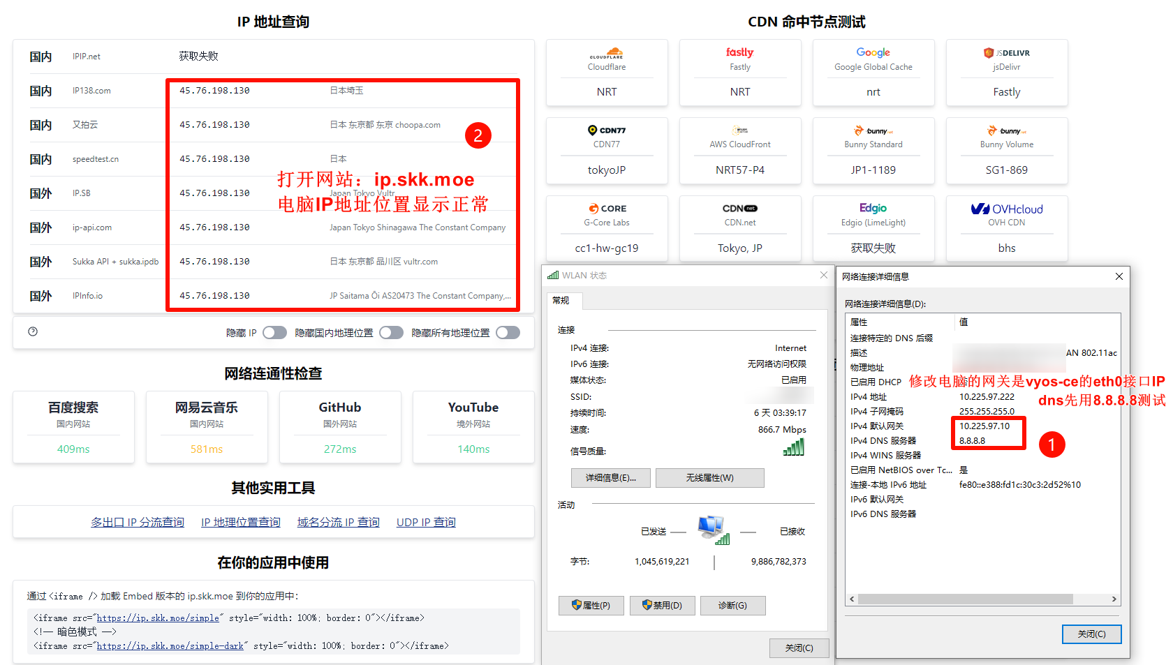Click the CDN.net logo icon
Image resolution: width=1173 pixels, height=665 pixels.
739,209
